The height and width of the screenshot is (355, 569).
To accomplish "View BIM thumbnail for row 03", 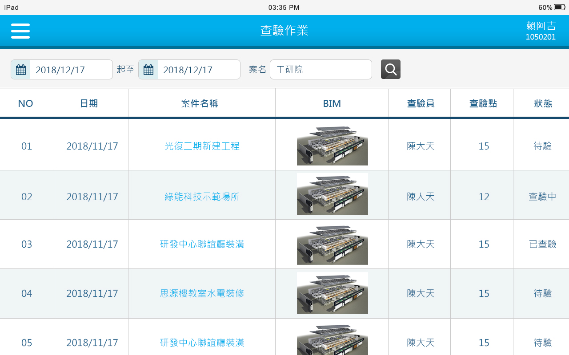I will [x=332, y=244].
